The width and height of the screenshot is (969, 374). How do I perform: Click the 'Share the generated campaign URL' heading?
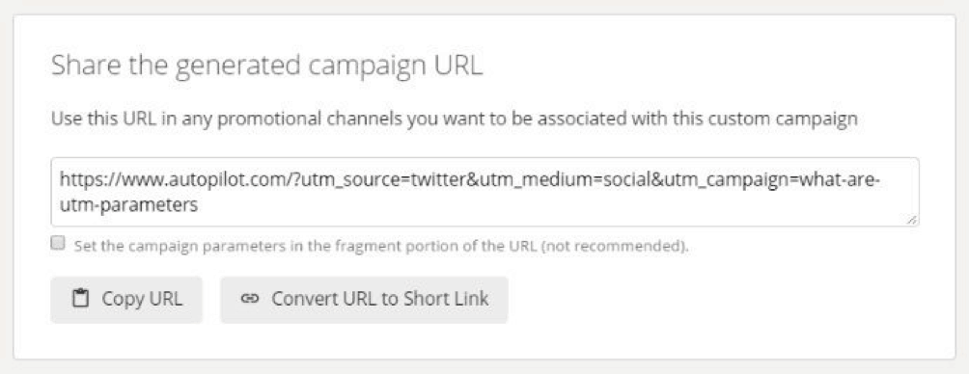click(x=266, y=67)
